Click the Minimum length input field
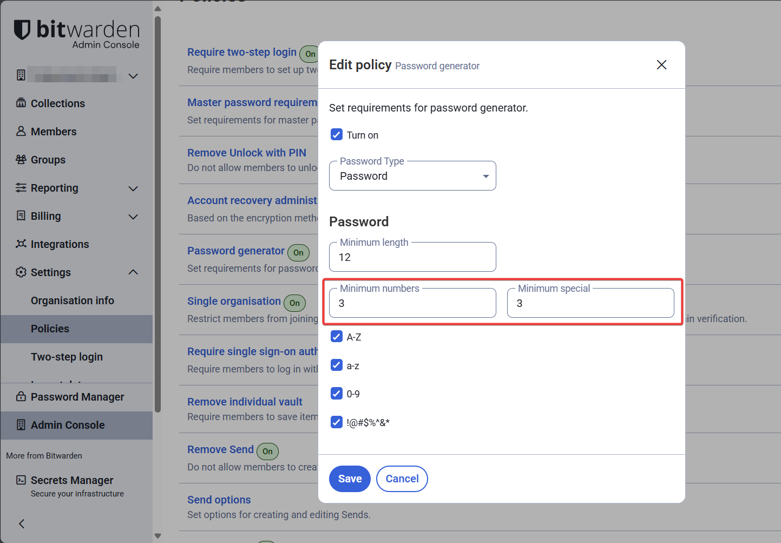This screenshot has height=543, width=781. coord(412,257)
